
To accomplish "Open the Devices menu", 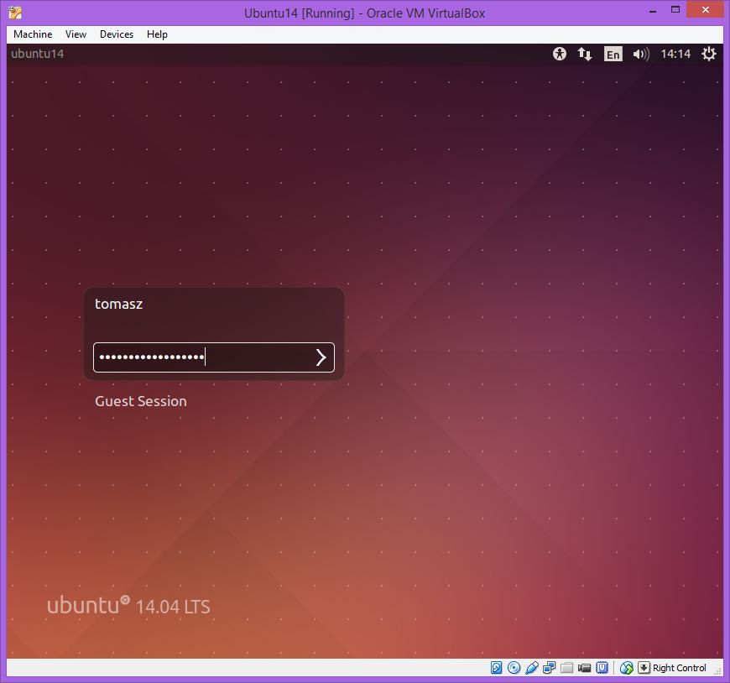I will tap(117, 34).
